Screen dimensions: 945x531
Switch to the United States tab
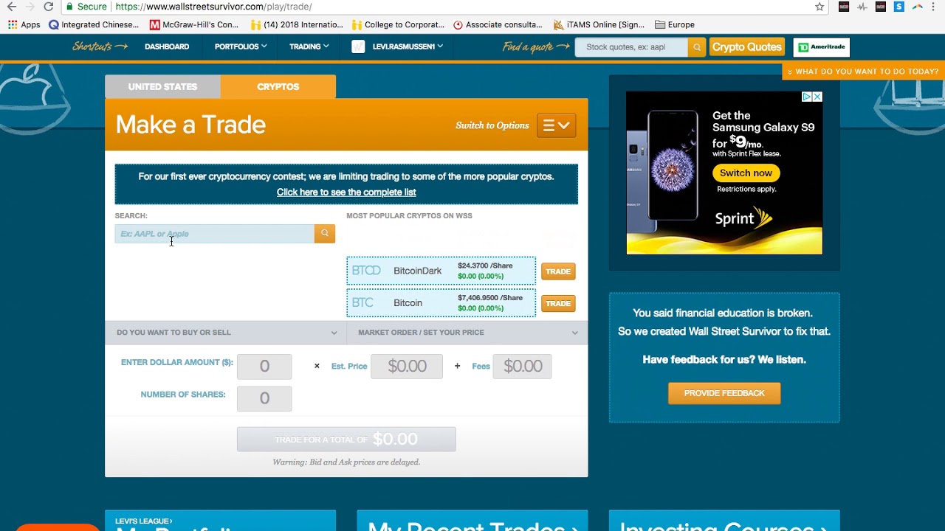click(x=162, y=86)
